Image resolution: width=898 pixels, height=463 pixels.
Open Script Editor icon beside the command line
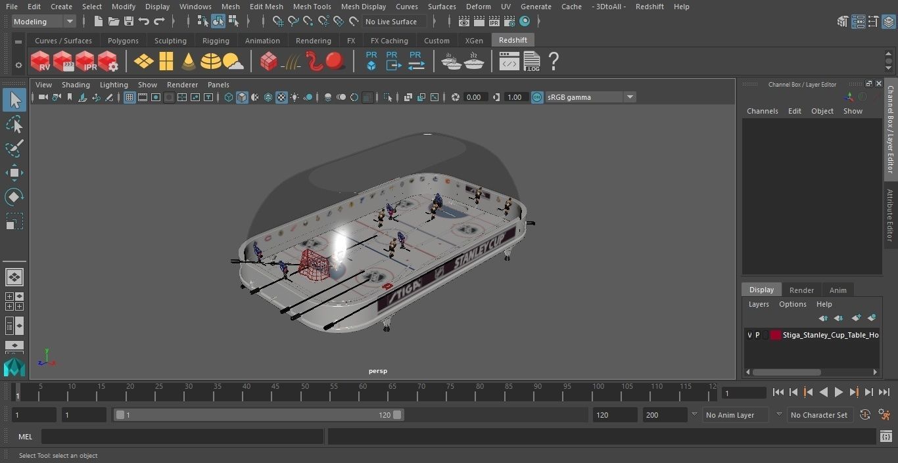pyautogui.click(x=886, y=436)
